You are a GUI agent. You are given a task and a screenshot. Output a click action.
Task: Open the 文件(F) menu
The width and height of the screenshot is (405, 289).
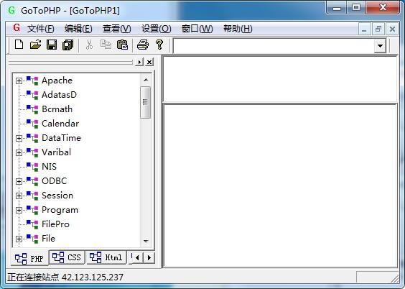coord(40,29)
